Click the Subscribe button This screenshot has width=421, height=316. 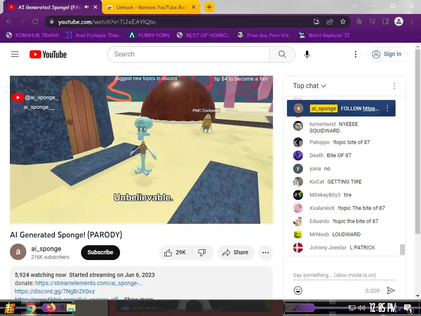pos(100,252)
